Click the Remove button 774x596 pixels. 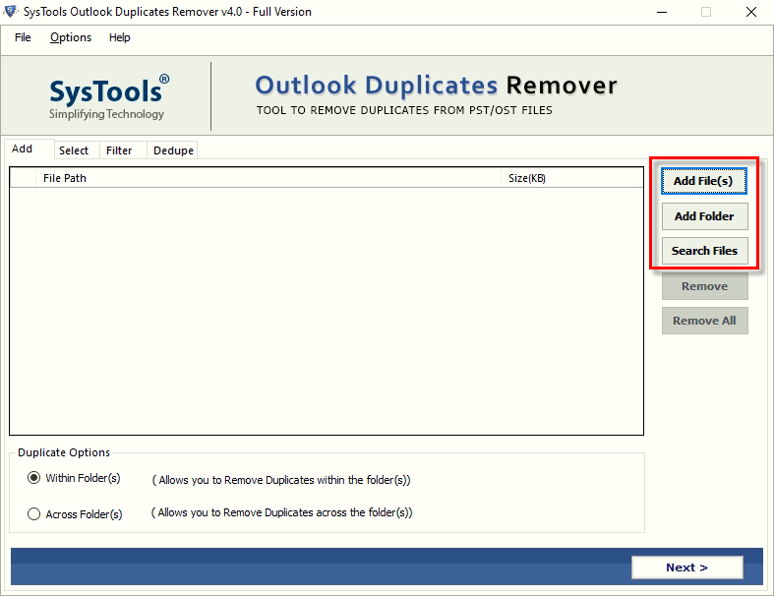click(x=703, y=286)
